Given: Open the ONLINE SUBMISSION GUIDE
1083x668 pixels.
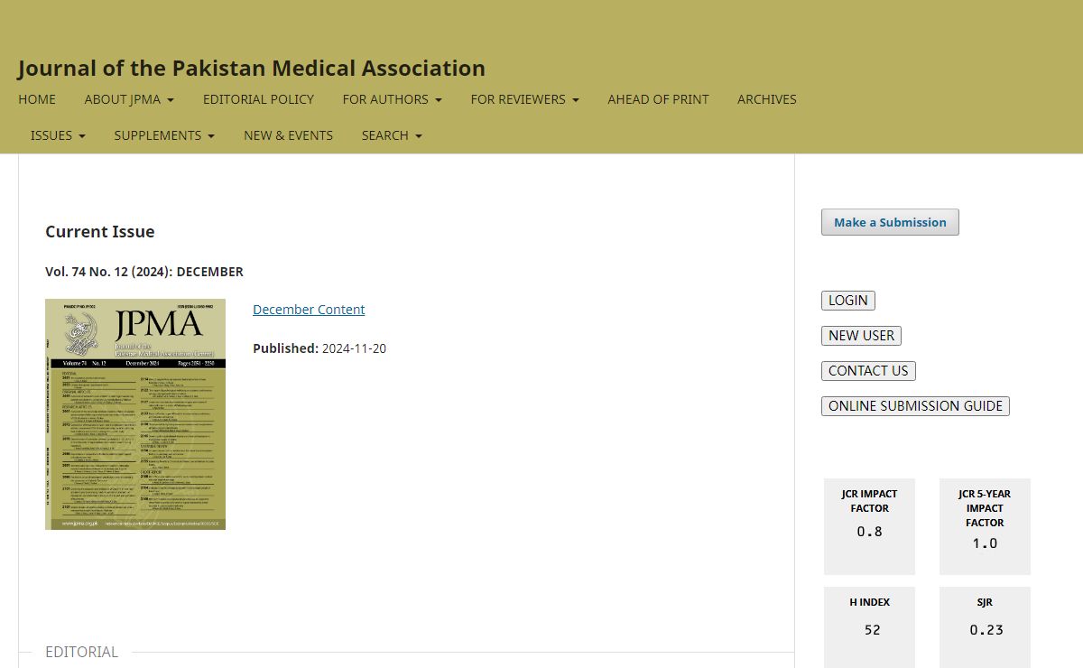Looking at the screenshot, I should click(x=915, y=406).
